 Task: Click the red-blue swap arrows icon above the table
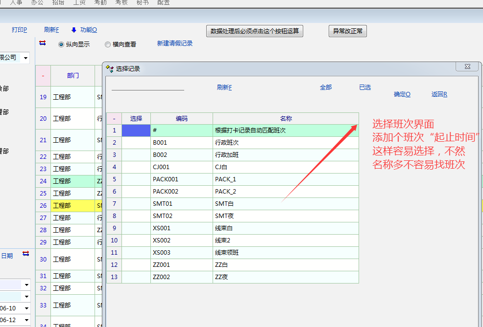pos(42,43)
